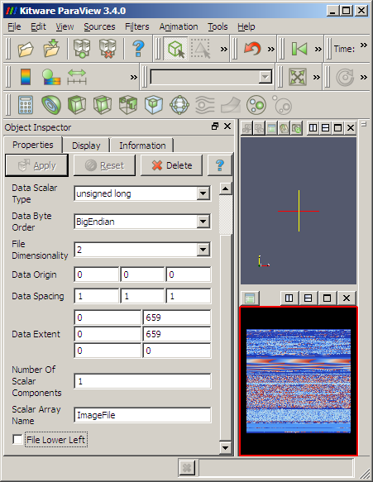Click the Scalar Array Name field
This screenshot has width=373, height=482.
click(x=142, y=415)
